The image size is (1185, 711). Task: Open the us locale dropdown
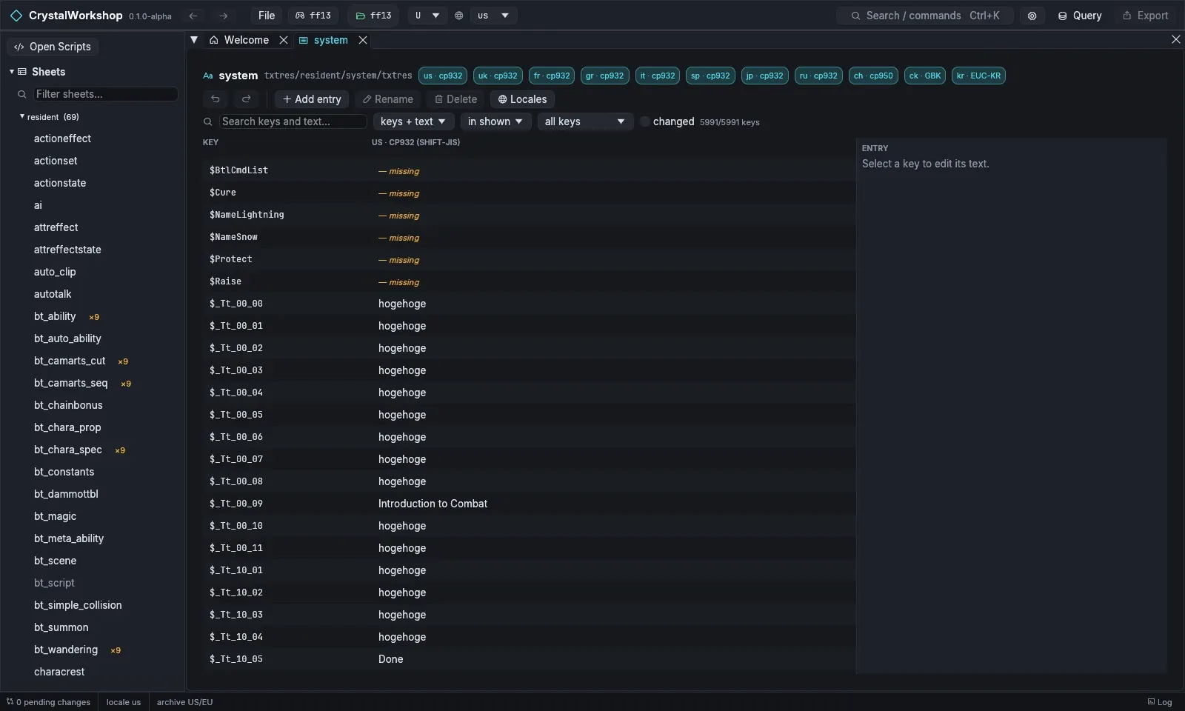tap(493, 16)
